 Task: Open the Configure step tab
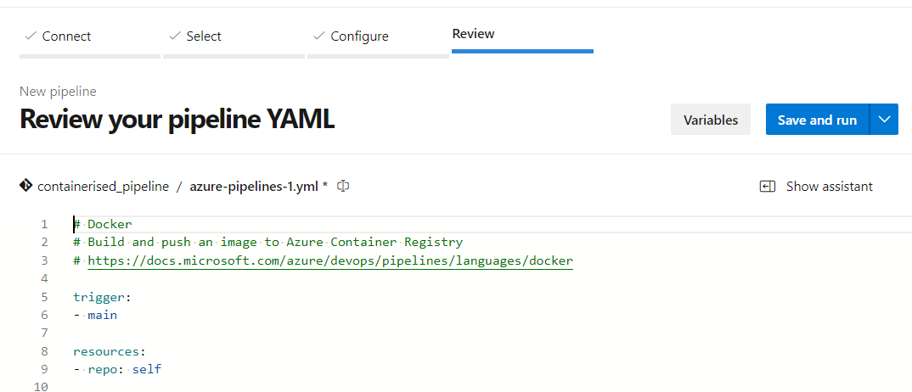coord(359,36)
